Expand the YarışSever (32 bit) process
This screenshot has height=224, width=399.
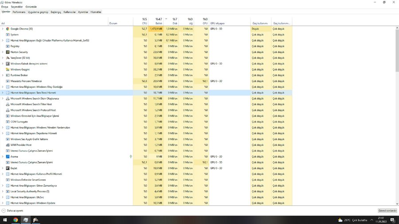coord(3,58)
